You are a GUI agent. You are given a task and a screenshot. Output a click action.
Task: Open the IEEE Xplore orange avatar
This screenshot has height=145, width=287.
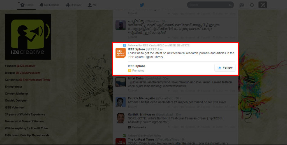121,53
